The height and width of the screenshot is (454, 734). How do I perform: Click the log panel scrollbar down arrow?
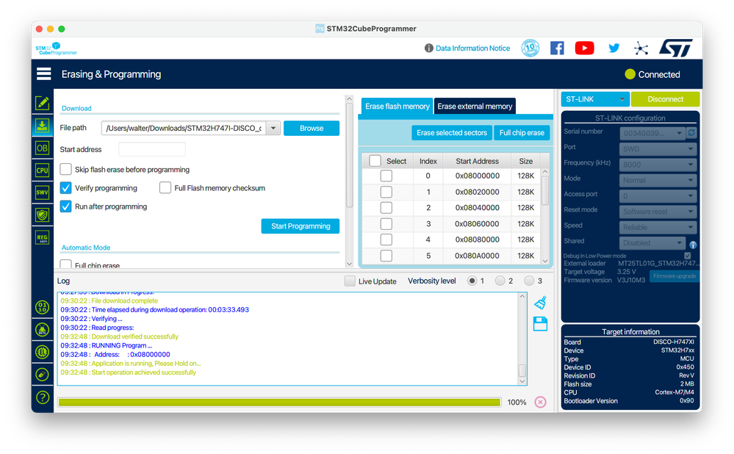(x=522, y=381)
